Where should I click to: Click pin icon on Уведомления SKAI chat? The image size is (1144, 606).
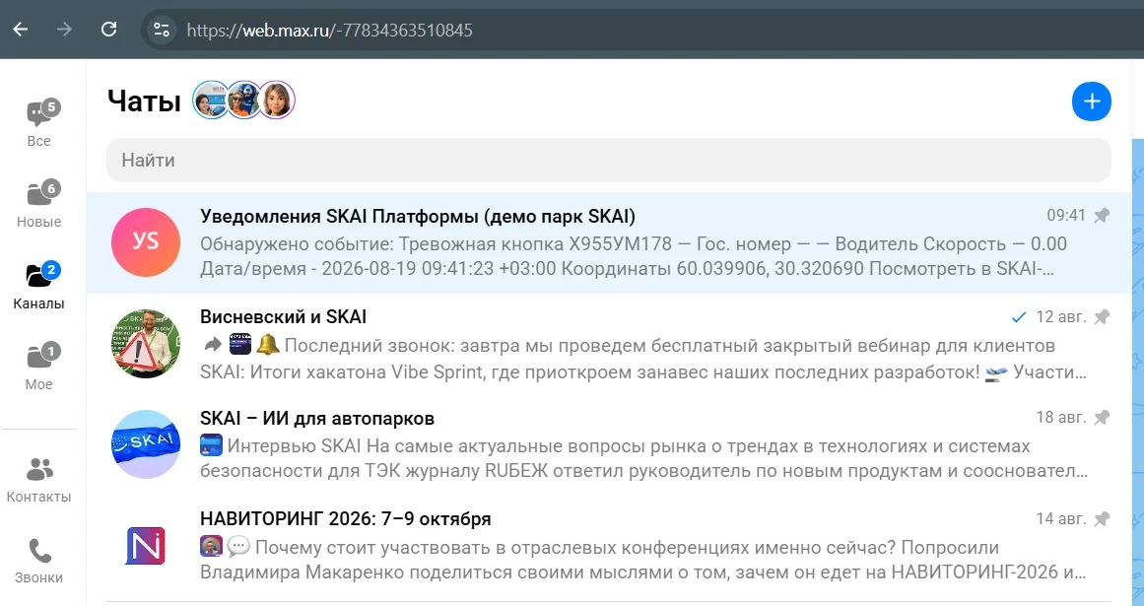(x=1102, y=215)
